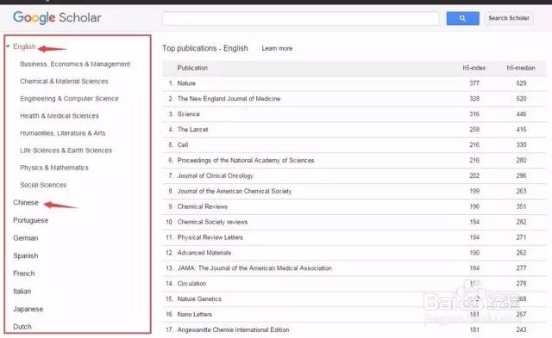The height and width of the screenshot is (338, 552).
Task: Click Journal of the American Chemical Society
Action: 235,191
